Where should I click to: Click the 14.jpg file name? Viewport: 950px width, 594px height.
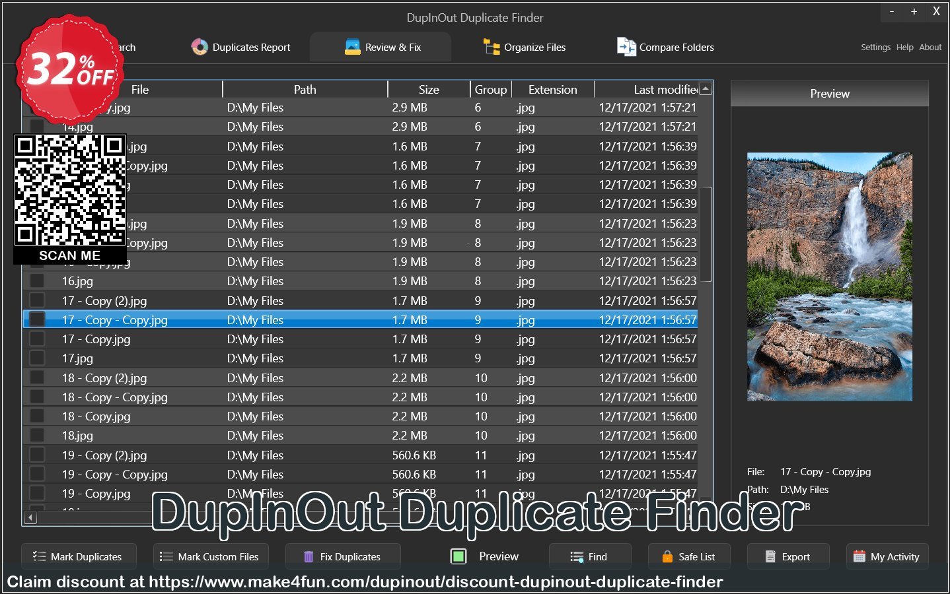pyautogui.click(x=77, y=127)
